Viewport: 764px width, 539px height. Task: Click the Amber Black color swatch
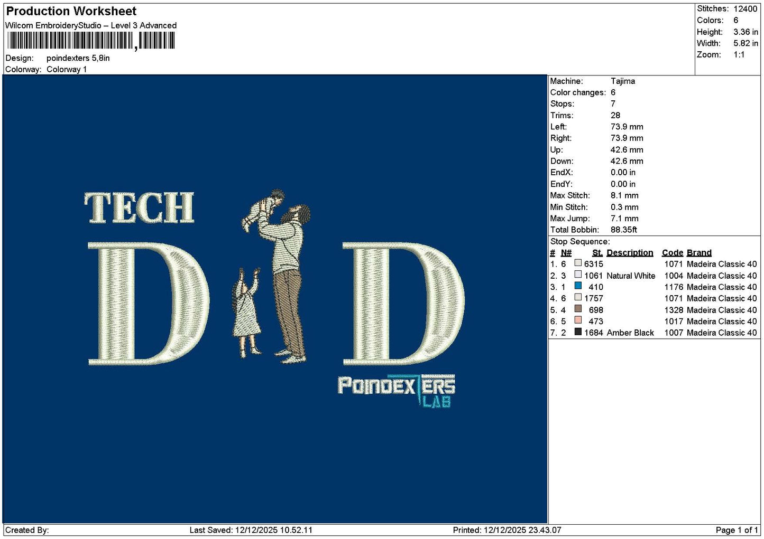point(578,332)
